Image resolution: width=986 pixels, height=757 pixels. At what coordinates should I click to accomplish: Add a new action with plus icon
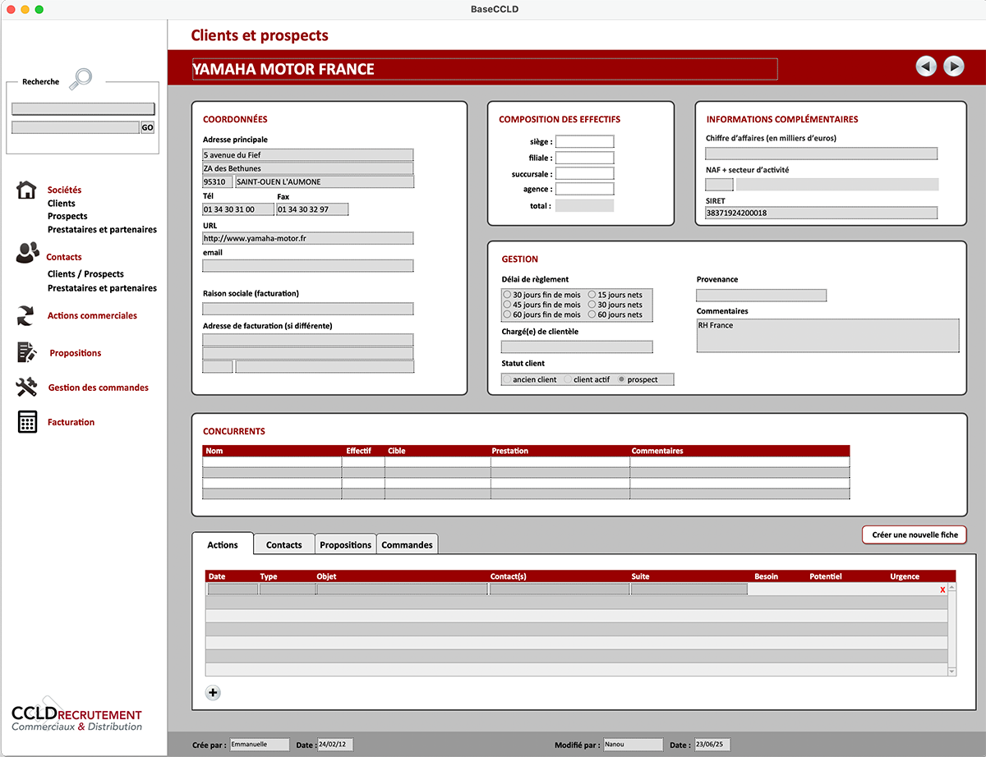pyautogui.click(x=213, y=693)
